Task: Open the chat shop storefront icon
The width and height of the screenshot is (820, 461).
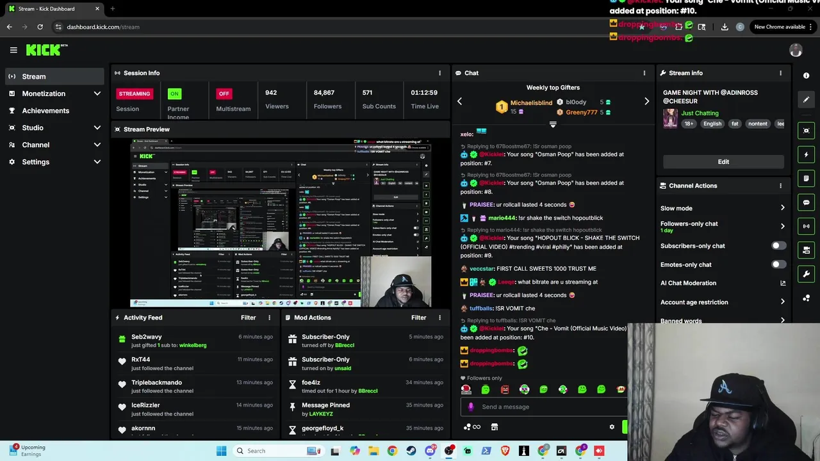Action: [495, 427]
